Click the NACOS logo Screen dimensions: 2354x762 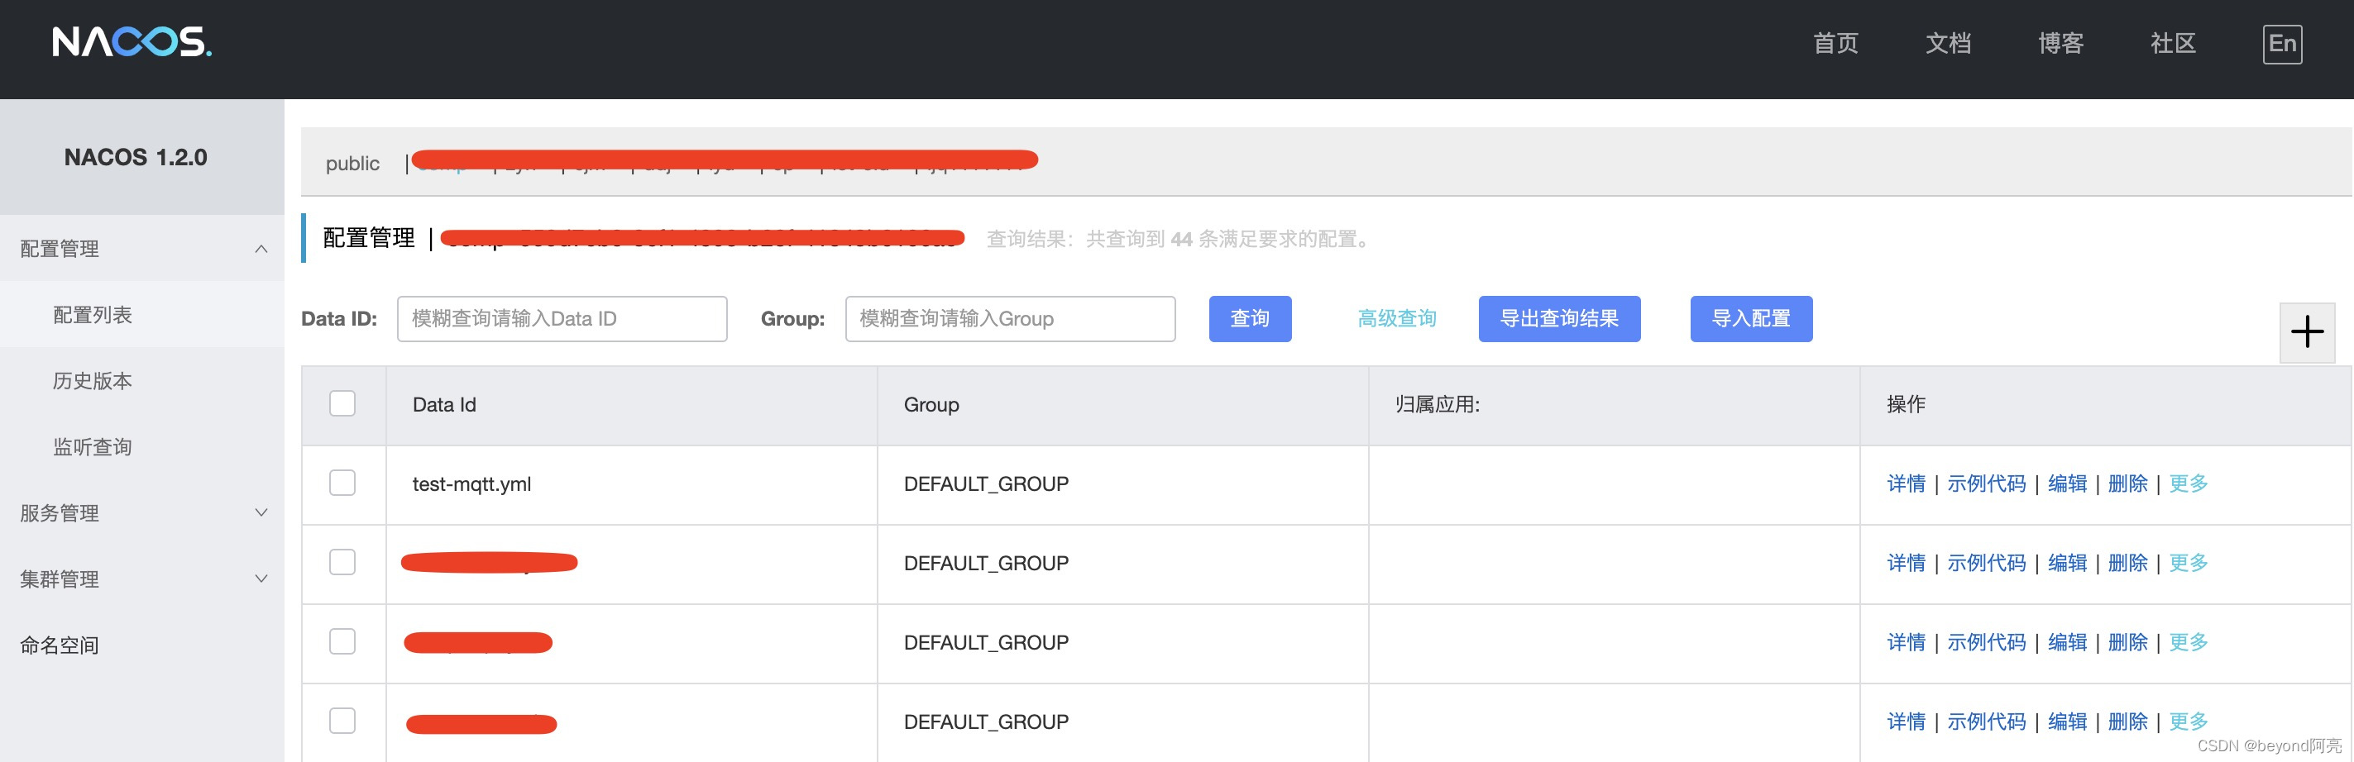[x=132, y=42]
